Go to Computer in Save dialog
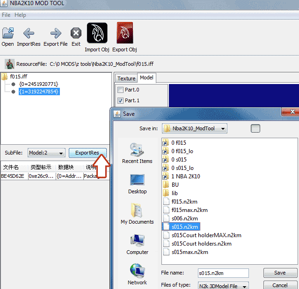The image size is (299, 289). click(x=137, y=245)
